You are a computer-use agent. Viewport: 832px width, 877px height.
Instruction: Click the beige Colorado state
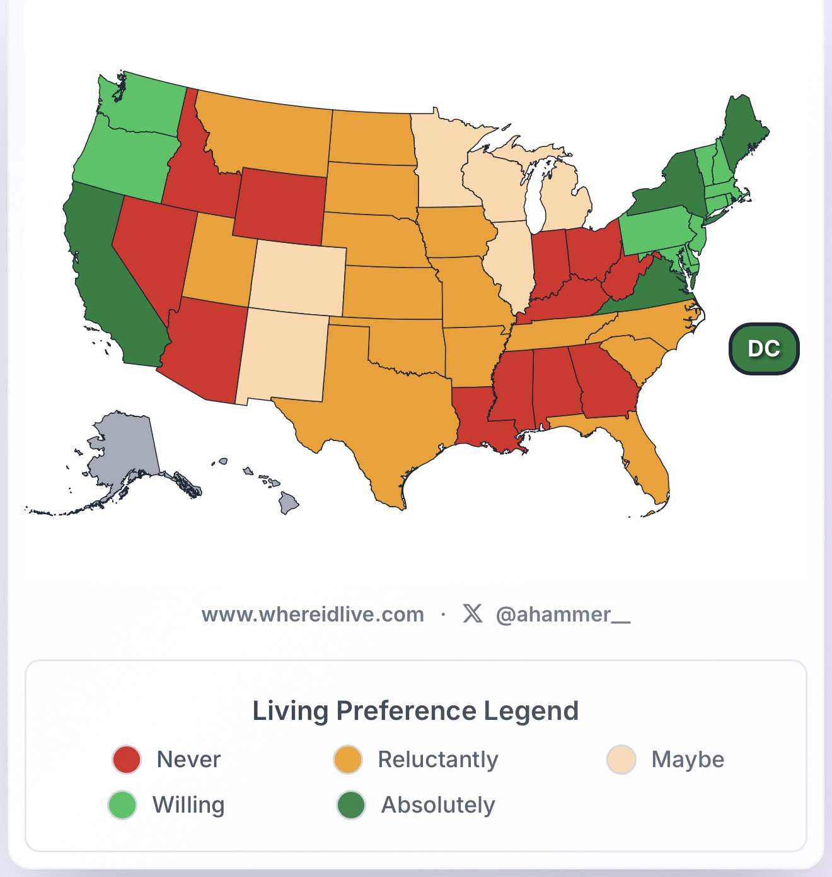click(x=298, y=278)
